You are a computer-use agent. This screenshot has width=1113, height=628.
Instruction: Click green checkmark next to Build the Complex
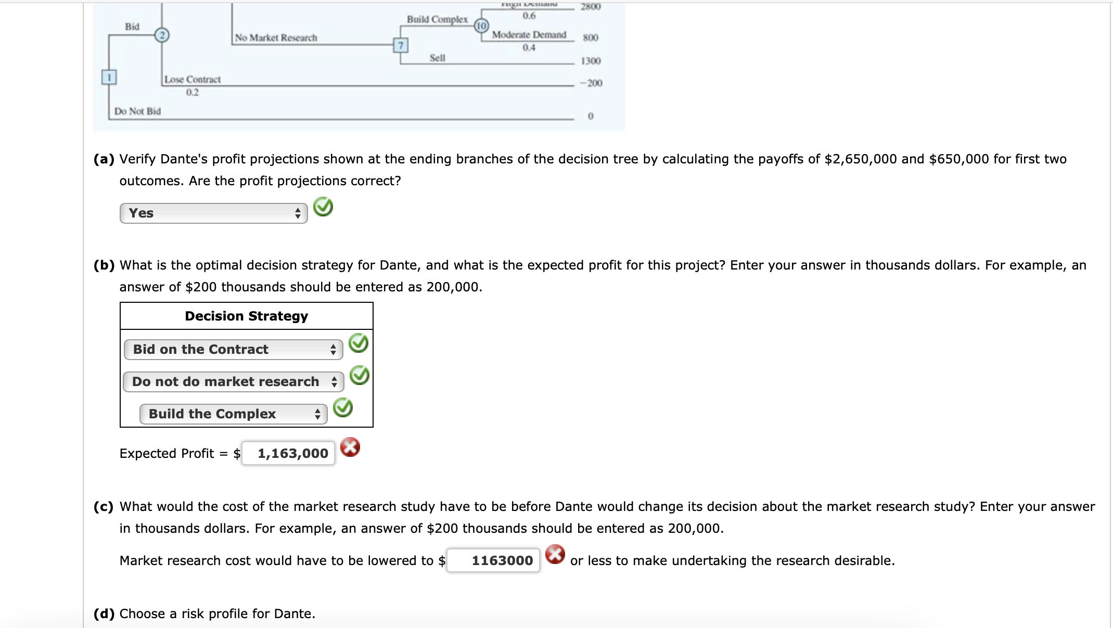pos(342,407)
